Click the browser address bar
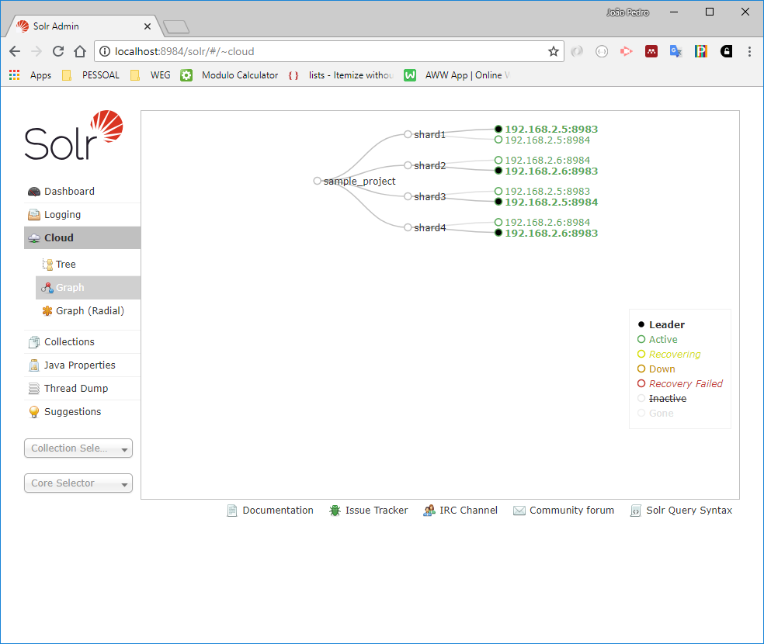 [329, 52]
